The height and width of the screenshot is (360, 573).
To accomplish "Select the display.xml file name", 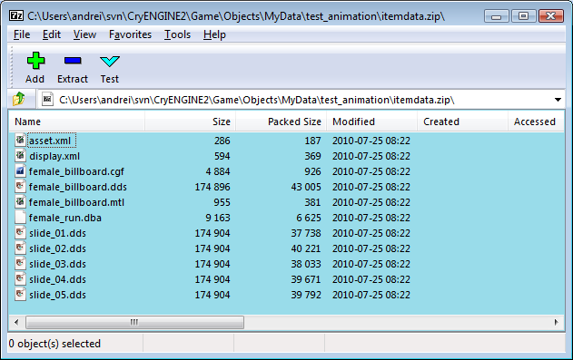I will (54, 156).
